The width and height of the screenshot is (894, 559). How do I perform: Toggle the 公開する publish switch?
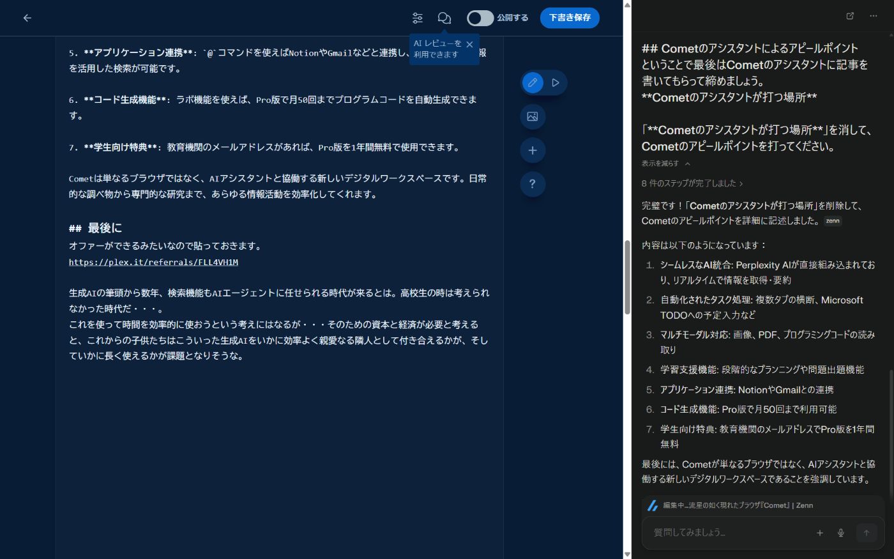pos(480,18)
